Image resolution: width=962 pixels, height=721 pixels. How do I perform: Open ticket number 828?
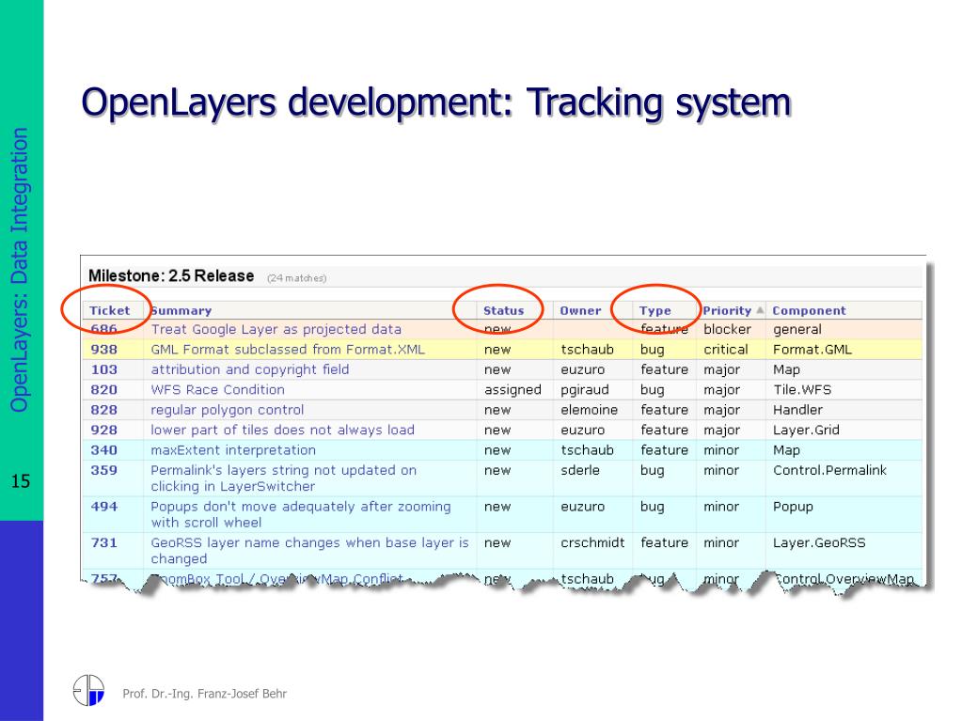tap(103, 410)
